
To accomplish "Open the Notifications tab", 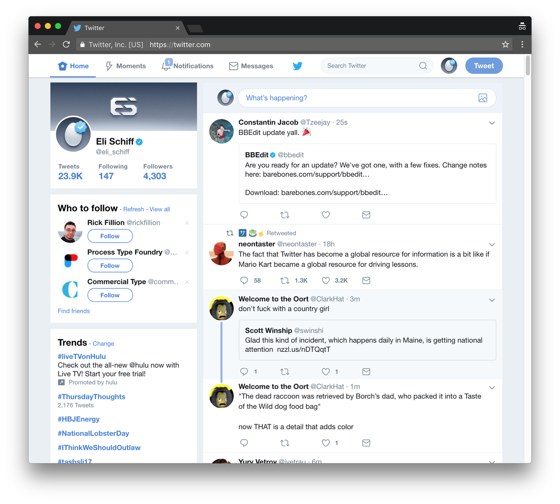I will click(187, 66).
